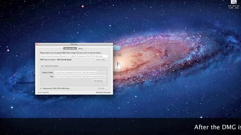Click the decrypting progress spinner icon
Screen dimensions: 241x135
click(41, 88)
